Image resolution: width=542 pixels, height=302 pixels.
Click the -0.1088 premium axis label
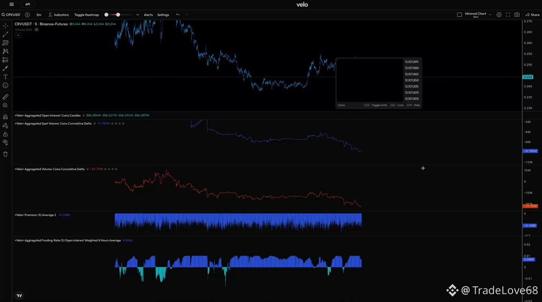click(x=529, y=225)
